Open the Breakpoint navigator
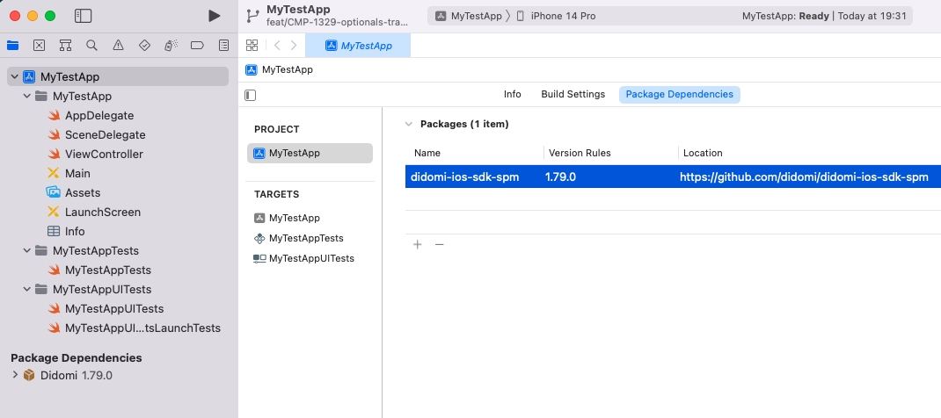Image resolution: width=941 pixels, height=418 pixels. pyautogui.click(x=197, y=45)
